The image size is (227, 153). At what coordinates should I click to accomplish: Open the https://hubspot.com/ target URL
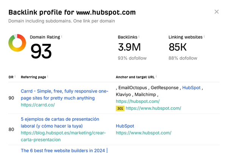(x=138, y=101)
